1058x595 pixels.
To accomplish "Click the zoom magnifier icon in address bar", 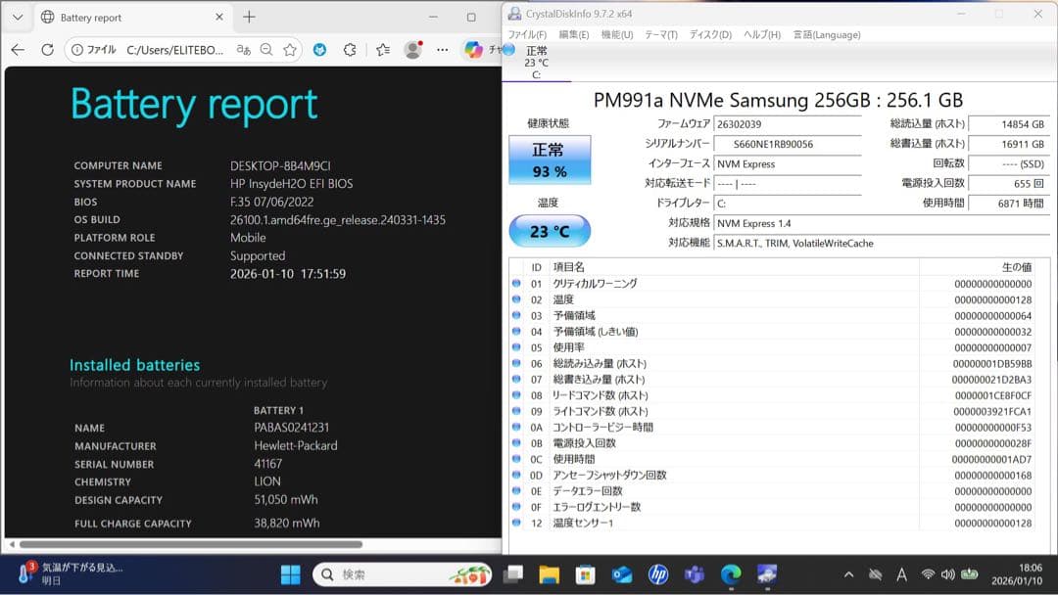I will pos(265,49).
